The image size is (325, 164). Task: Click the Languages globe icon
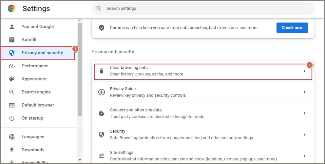click(x=12, y=137)
